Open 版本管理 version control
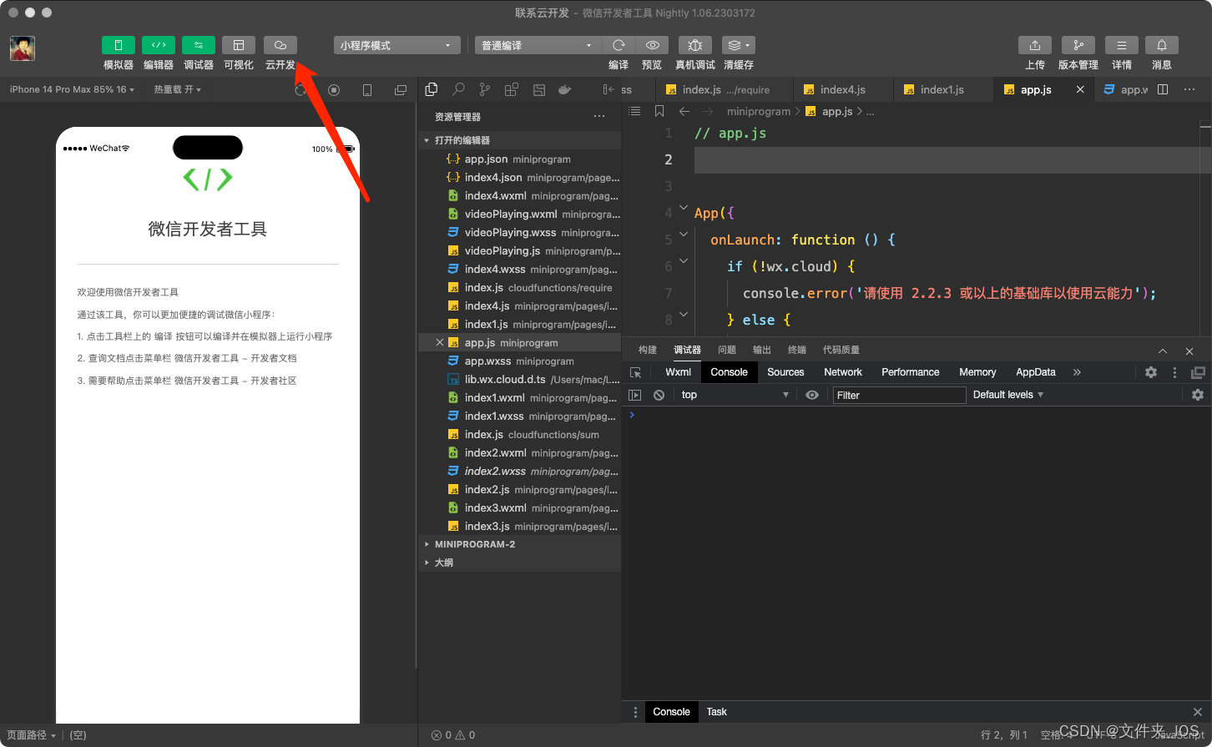 (1078, 45)
